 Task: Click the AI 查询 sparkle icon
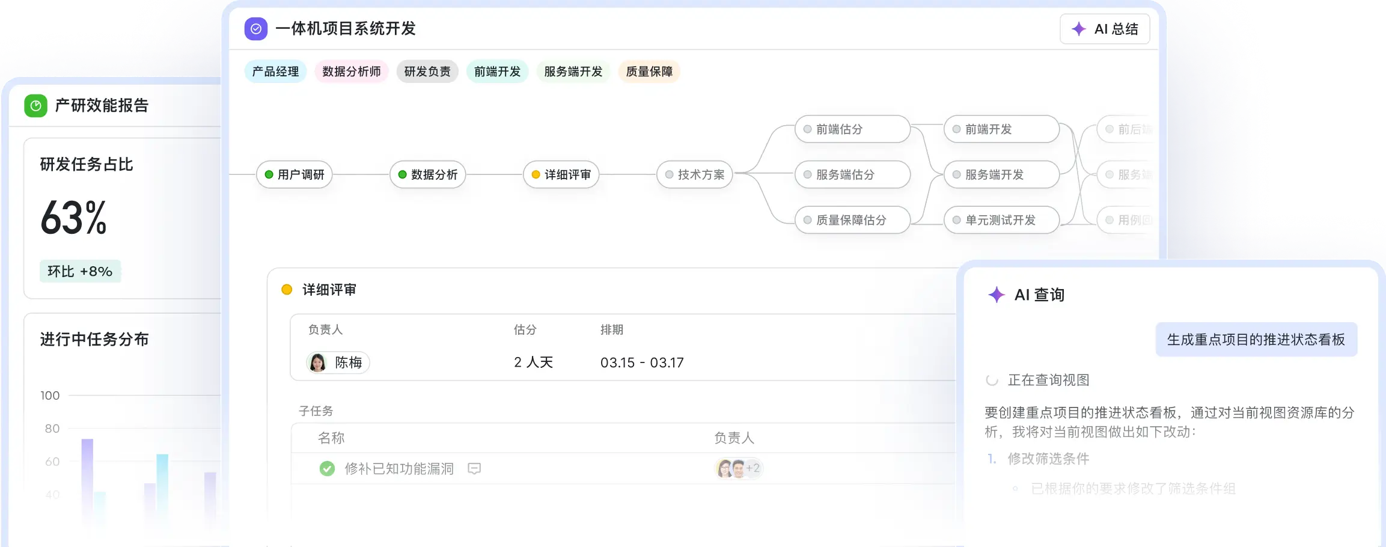coord(996,295)
